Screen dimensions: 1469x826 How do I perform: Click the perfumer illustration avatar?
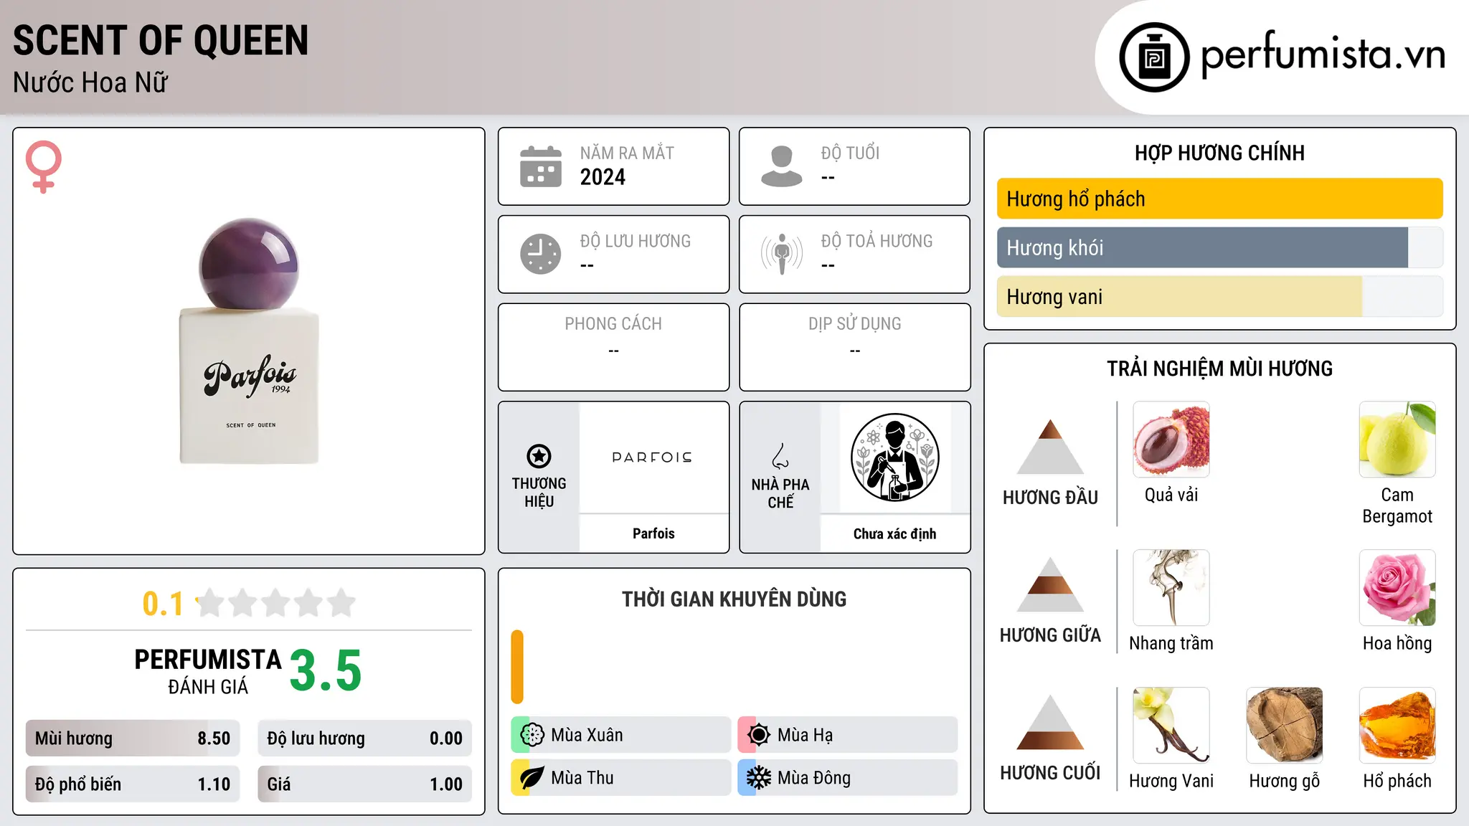point(894,457)
